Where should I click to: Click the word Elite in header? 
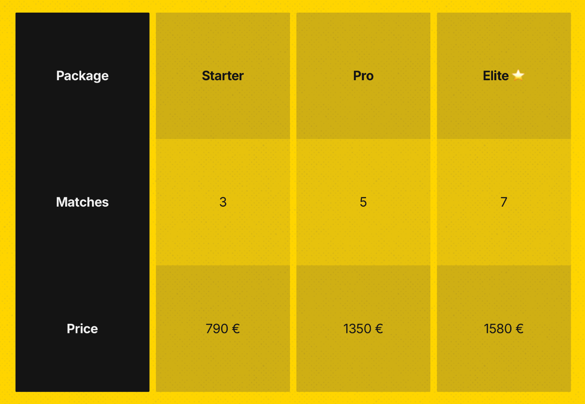pyautogui.click(x=495, y=76)
